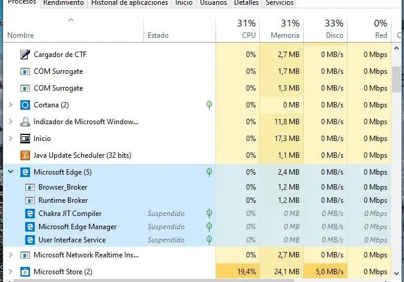This screenshot has height=282, width=404.
Task: Expand the Inicio process group
Action: click(x=10, y=139)
